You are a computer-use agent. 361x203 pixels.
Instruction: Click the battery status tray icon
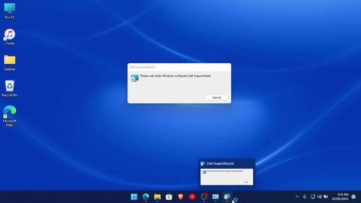[x=326, y=197]
